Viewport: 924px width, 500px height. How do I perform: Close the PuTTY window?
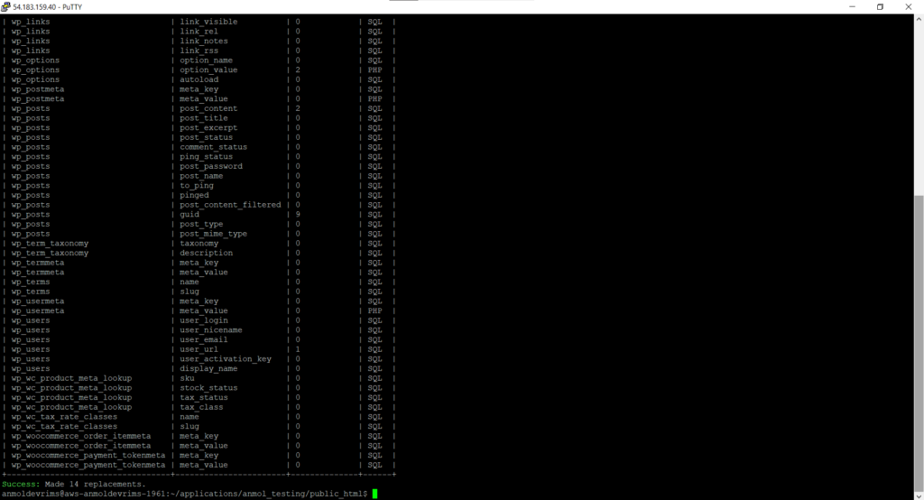coord(908,6)
